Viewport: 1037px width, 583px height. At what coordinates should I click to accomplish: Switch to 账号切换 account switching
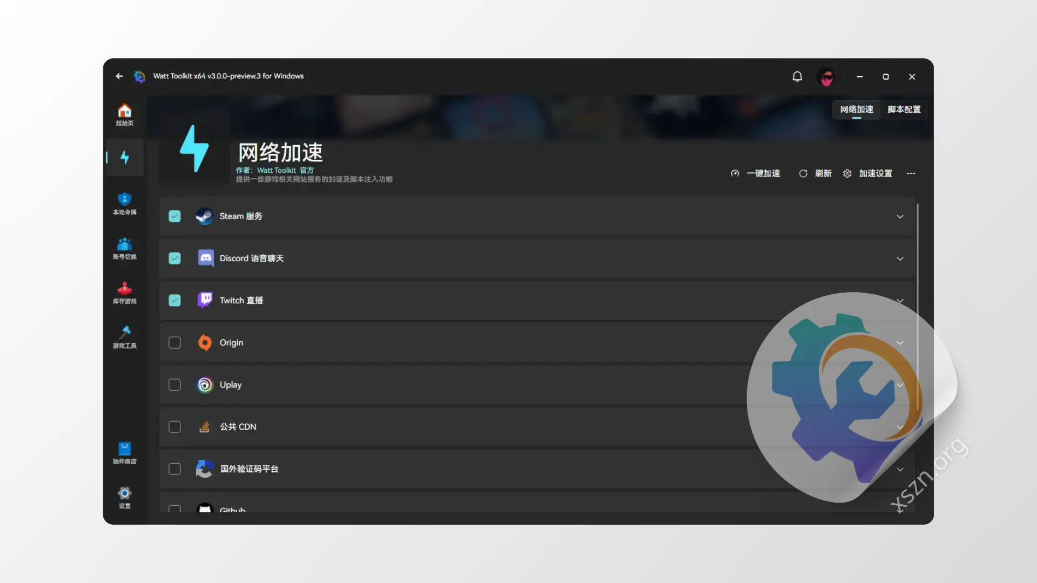click(x=124, y=249)
